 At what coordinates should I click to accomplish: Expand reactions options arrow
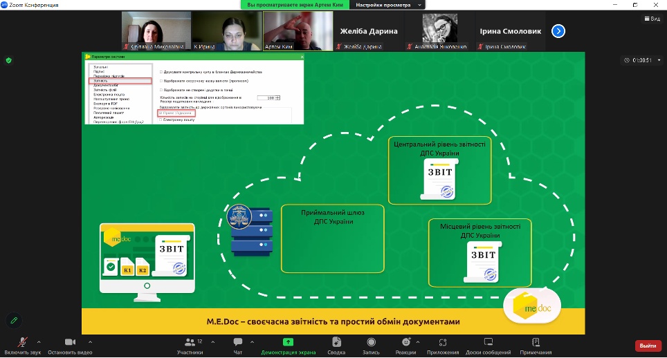[x=418, y=342]
